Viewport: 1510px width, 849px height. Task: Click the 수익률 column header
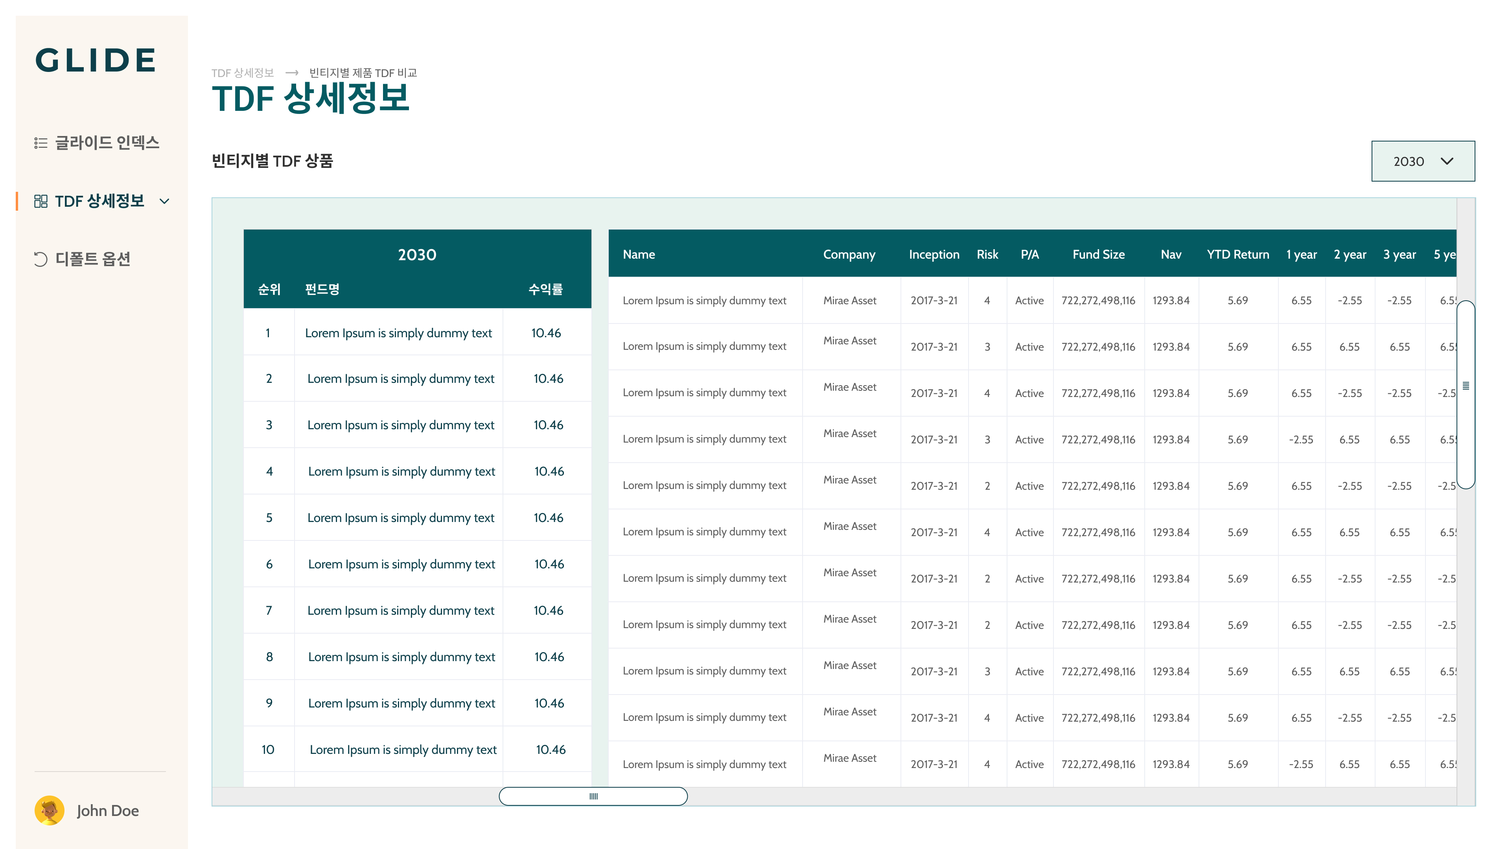(x=545, y=289)
